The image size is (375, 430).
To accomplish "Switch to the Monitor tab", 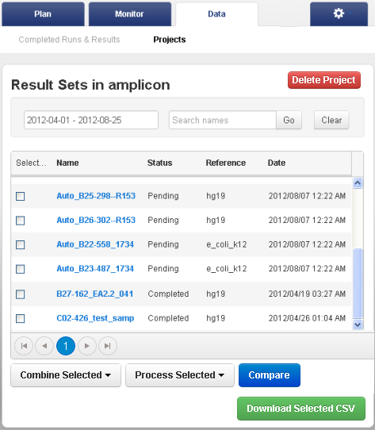I will pos(130,14).
